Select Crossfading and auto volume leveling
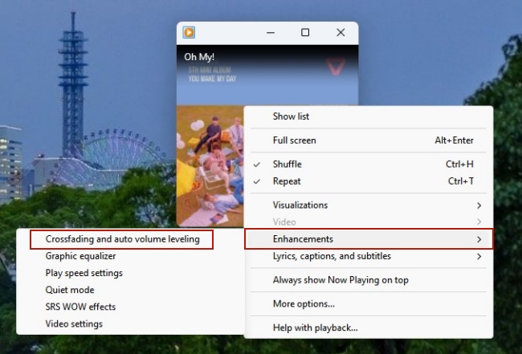This screenshot has width=522, height=354. [x=122, y=239]
